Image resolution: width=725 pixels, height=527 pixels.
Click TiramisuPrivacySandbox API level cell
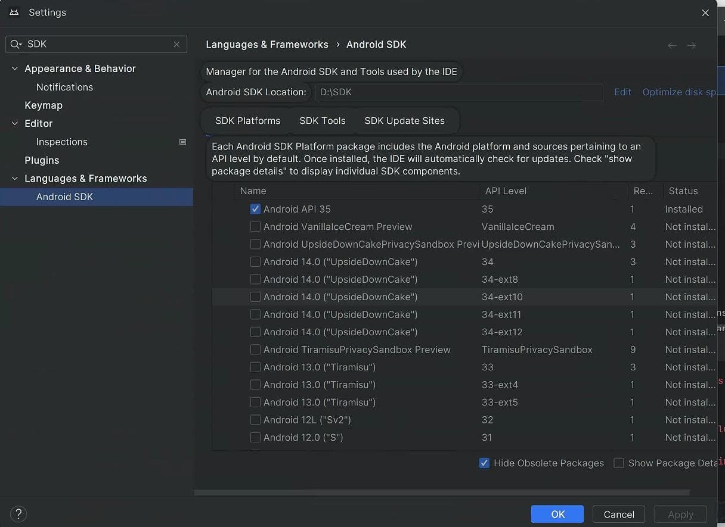537,350
